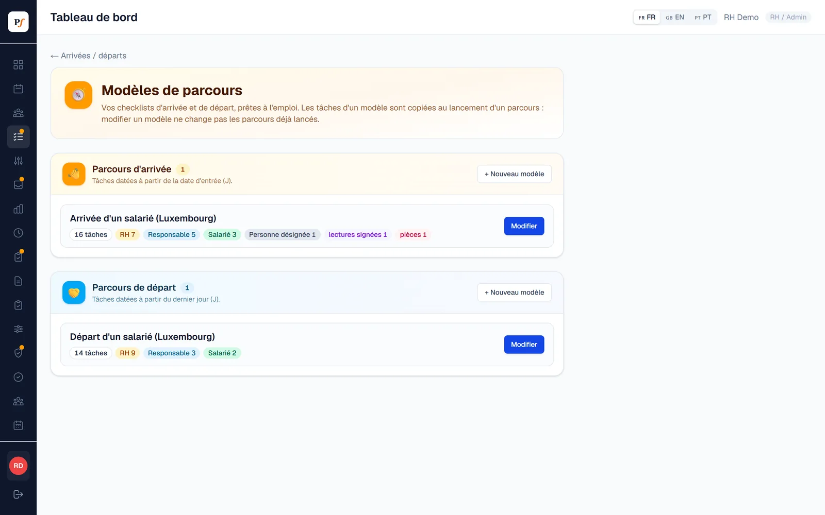Open the clipboard-check icon with orange dot

tap(18, 257)
